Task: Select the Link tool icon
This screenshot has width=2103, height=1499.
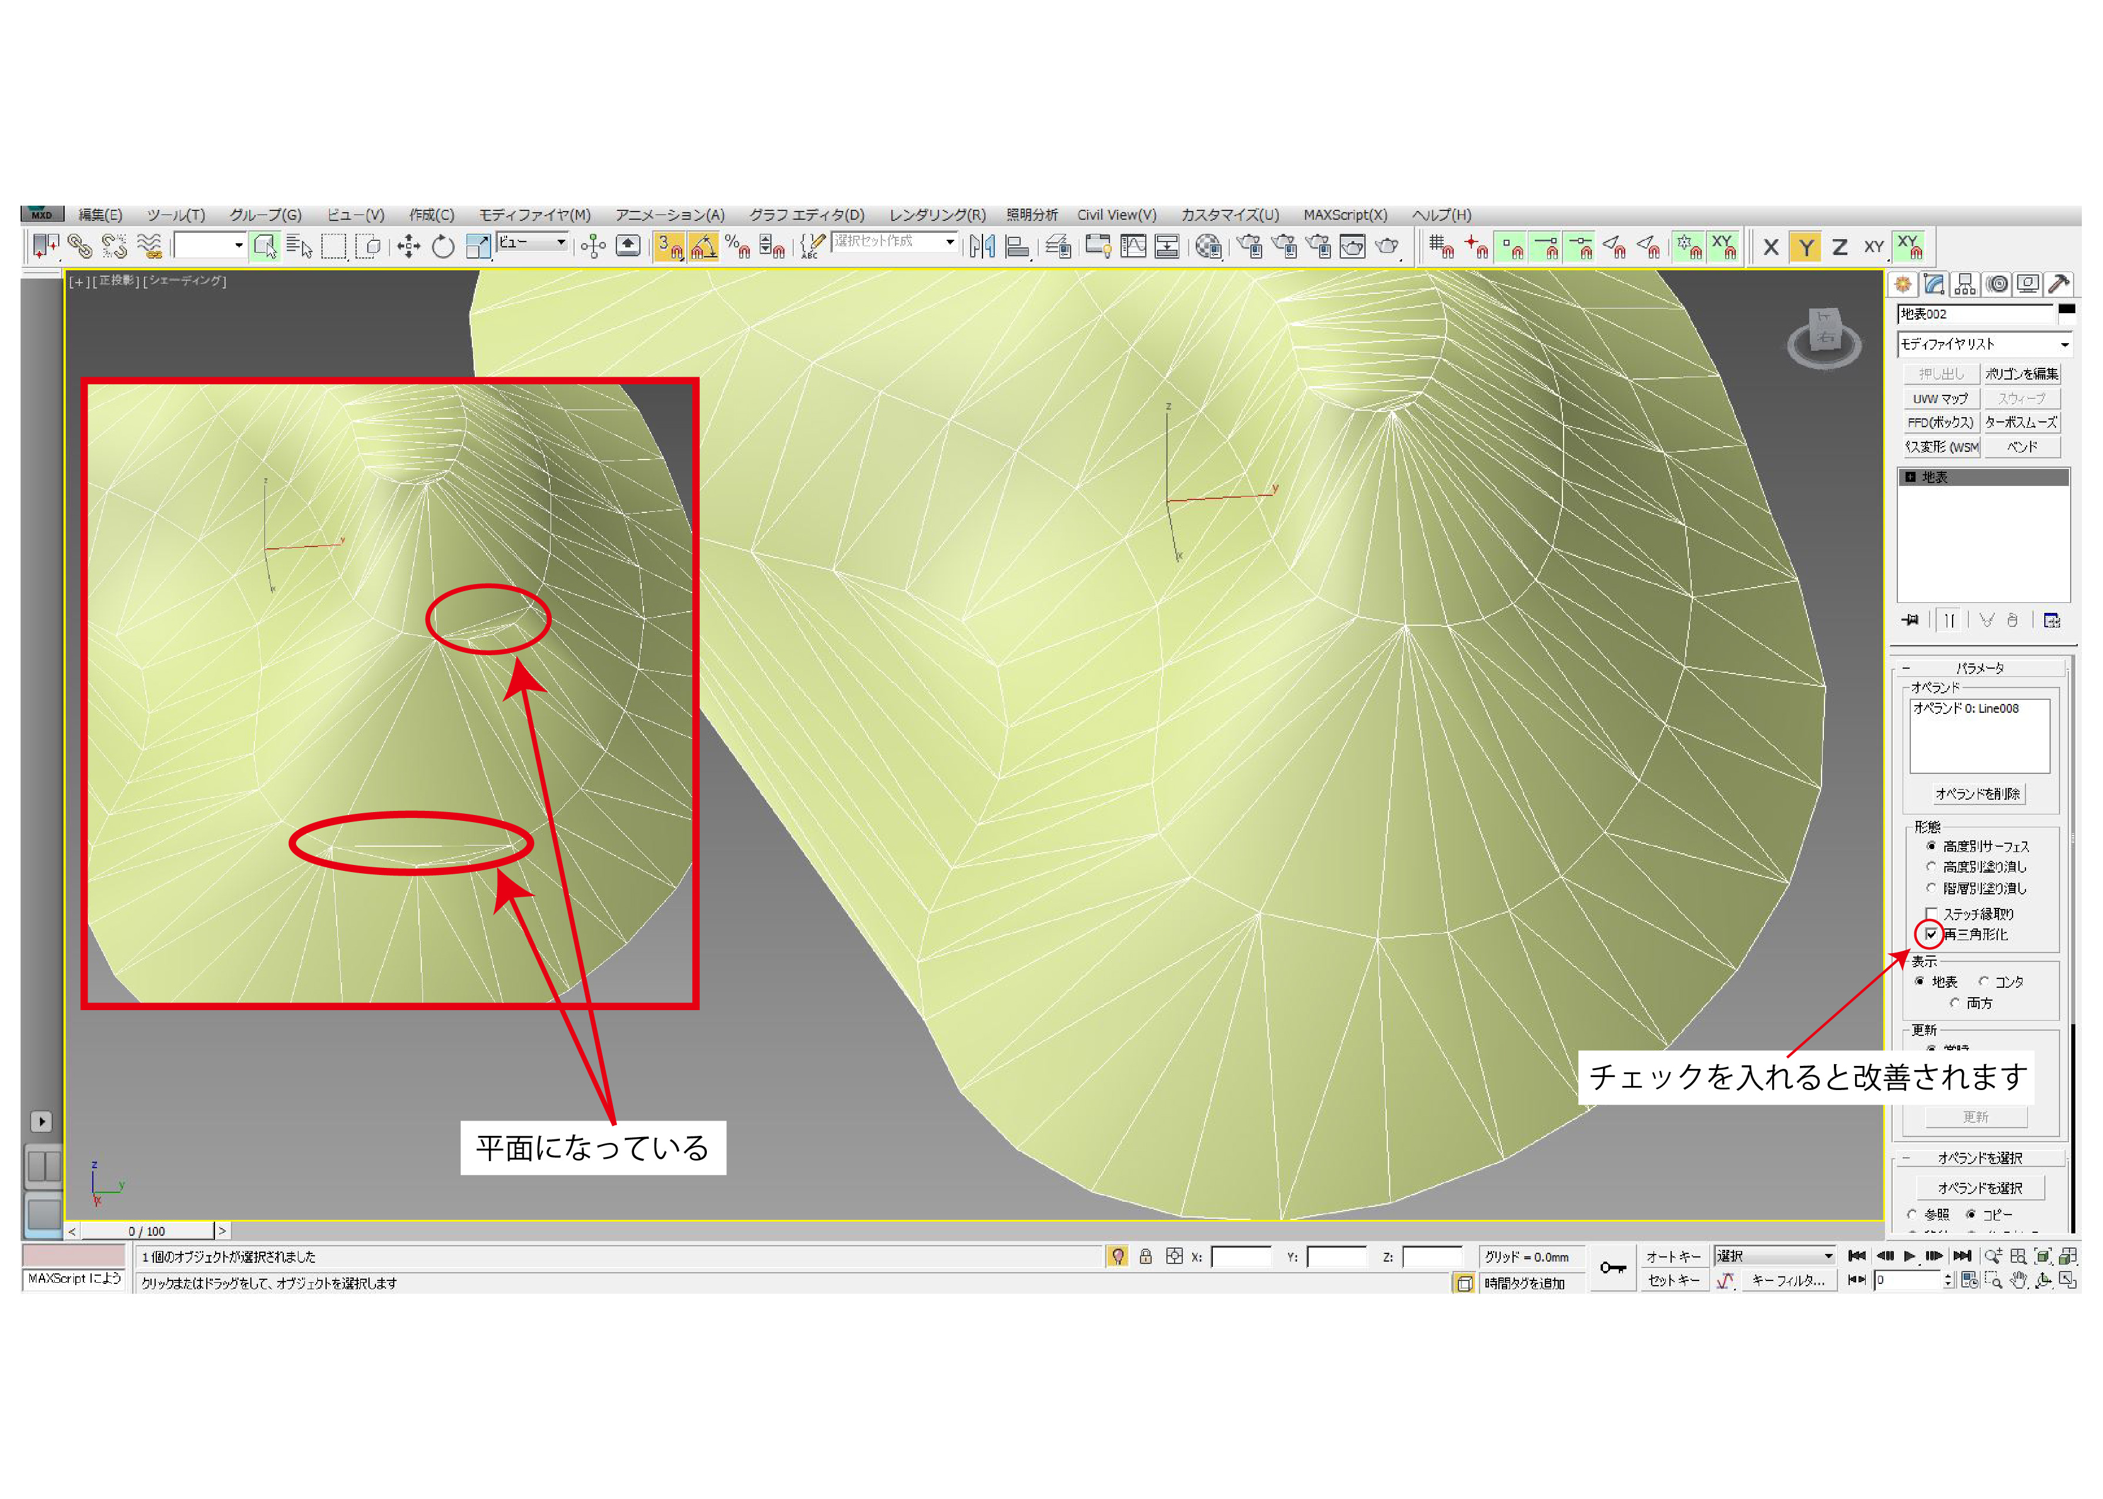Action: (x=81, y=246)
